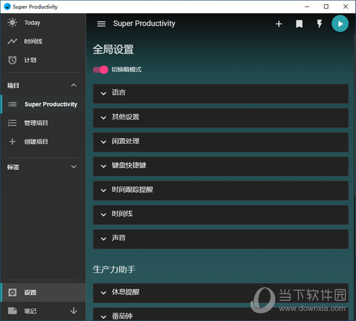Screen dimensions: 356x321
Task: Click the app logo in title bar
Action: tap(7, 7)
